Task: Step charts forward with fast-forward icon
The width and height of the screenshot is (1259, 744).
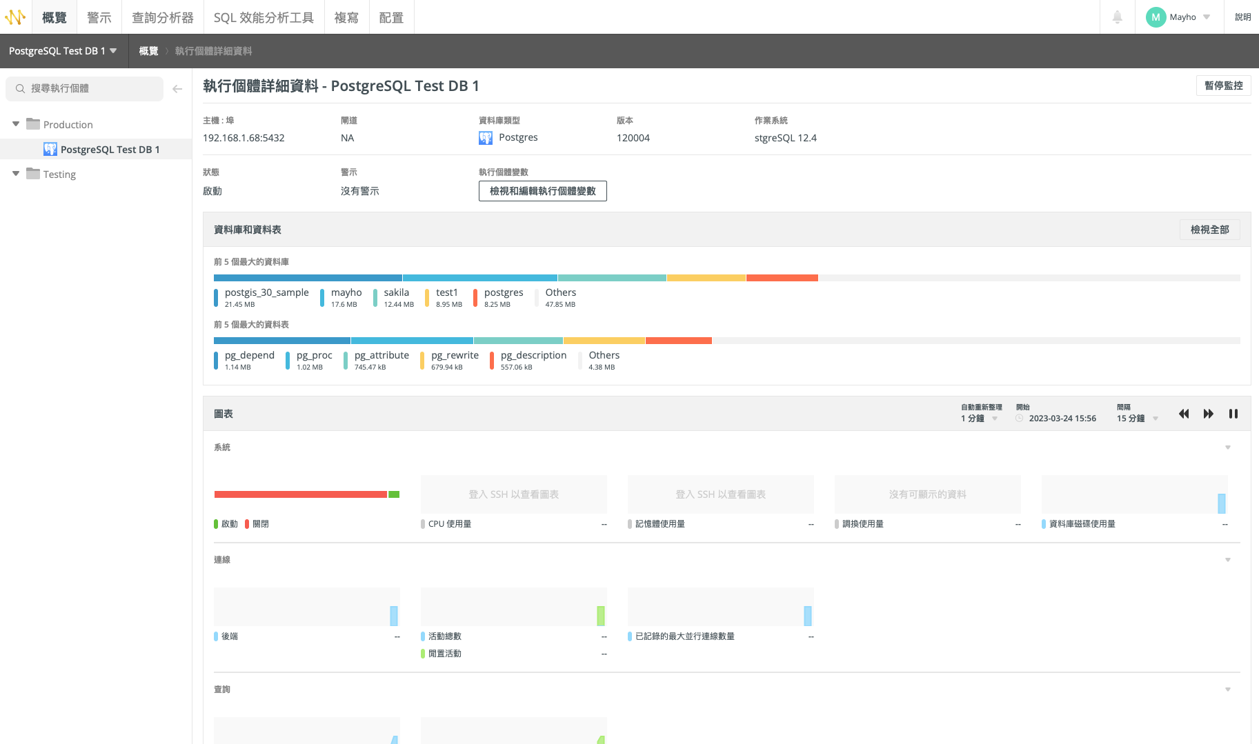Action: click(x=1209, y=414)
